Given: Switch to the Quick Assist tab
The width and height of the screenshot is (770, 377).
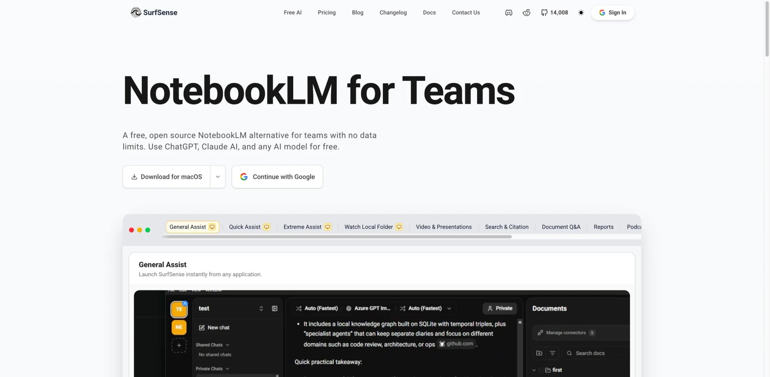Looking at the screenshot, I should click(x=250, y=227).
